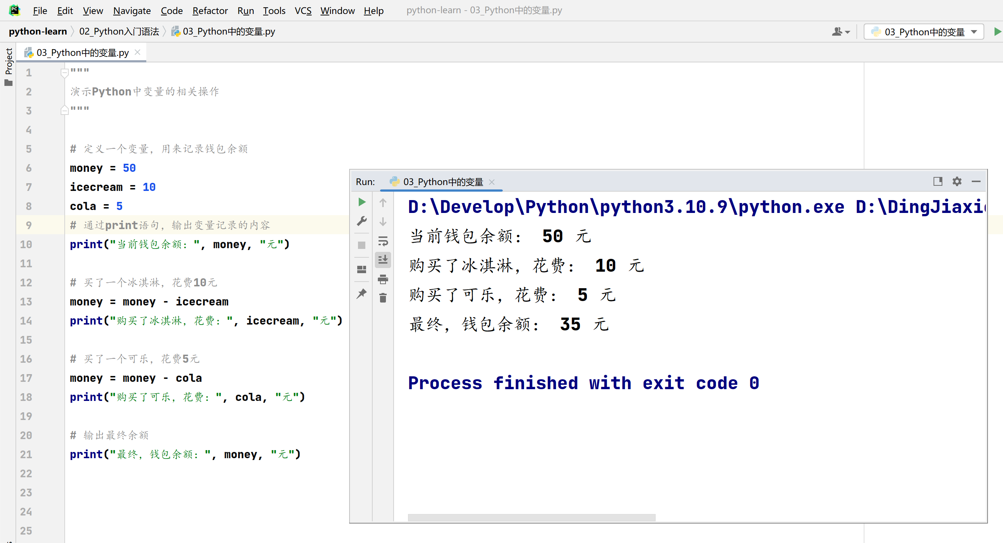Clear all console output with trash icon

tap(383, 298)
